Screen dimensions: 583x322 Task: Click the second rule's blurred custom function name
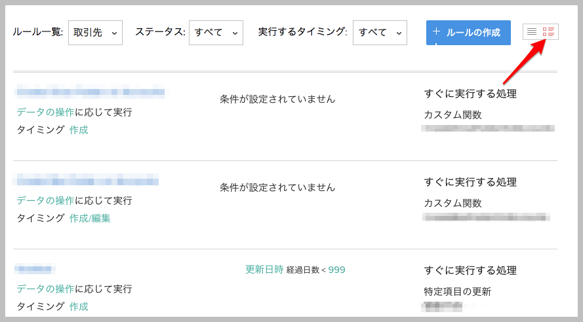(x=486, y=217)
